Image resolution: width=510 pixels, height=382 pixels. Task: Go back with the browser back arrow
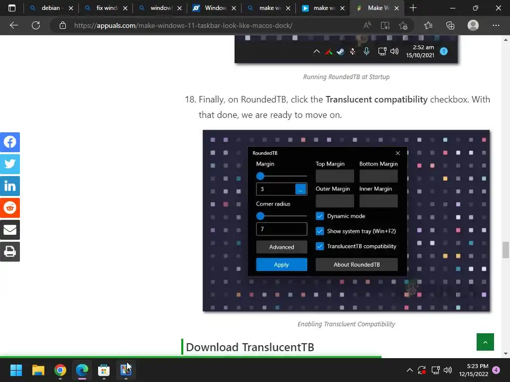click(x=13, y=25)
